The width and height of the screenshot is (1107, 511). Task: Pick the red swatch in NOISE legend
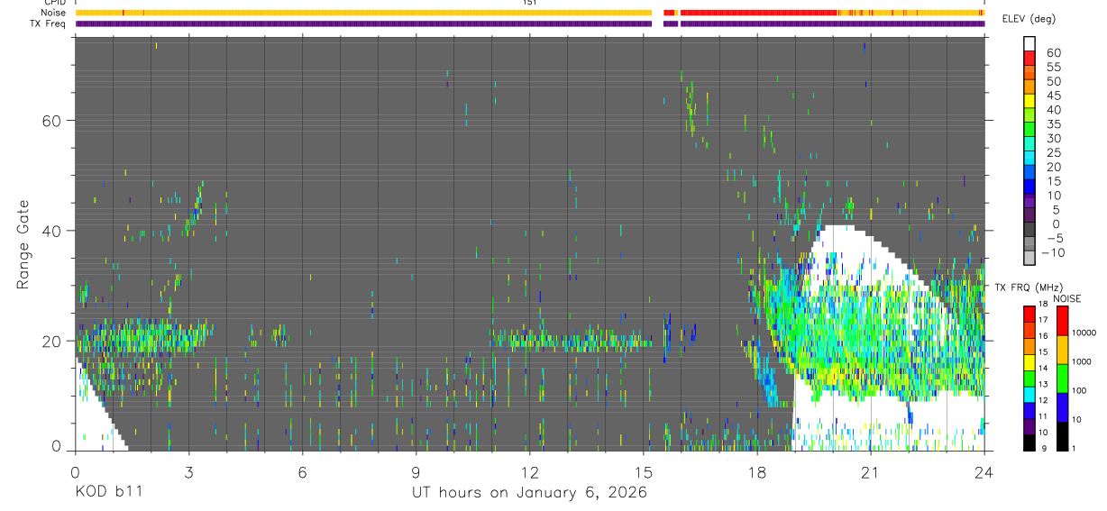click(x=1062, y=321)
